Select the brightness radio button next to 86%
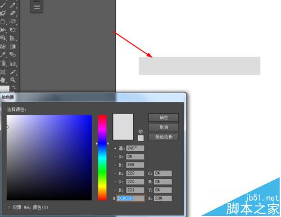Viewport: 281px width, 217px height. (x=115, y=165)
